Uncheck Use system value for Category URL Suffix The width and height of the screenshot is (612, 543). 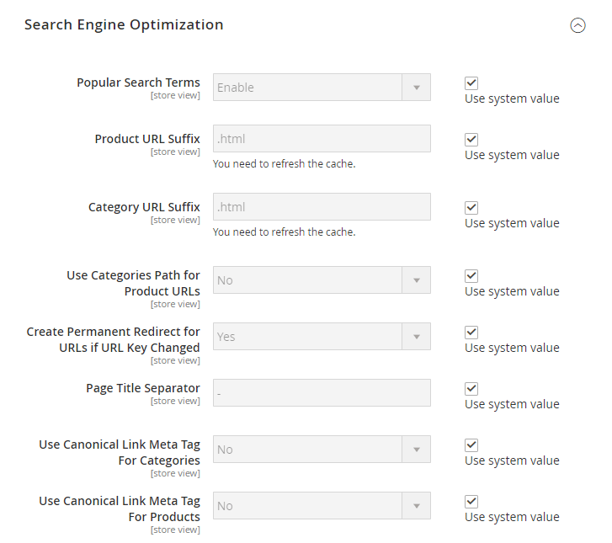tap(471, 208)
